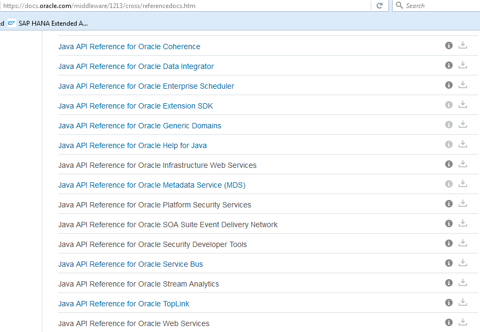Select Infrastructure Web Services reference entry
The width and height of the screenshot is (480, 332).
[157, 165]
